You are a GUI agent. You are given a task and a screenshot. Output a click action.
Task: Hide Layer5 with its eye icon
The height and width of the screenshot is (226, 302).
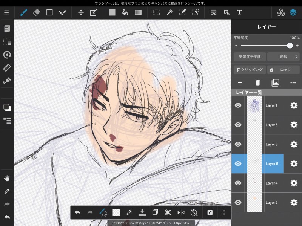pyautogui.click(x=238, y=125)
